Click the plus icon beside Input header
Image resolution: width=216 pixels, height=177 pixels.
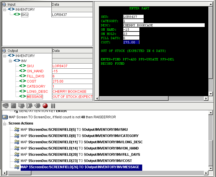tap(4, 5)
